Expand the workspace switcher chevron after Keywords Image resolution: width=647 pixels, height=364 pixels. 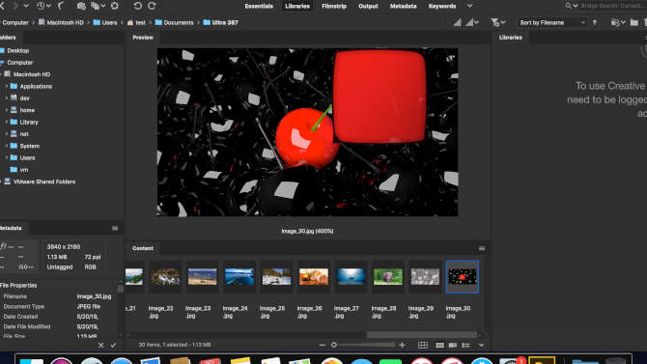pyautogui.click(x=469, y=6)
